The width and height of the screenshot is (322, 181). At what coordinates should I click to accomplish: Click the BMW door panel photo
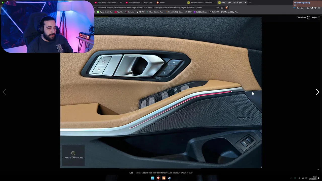(161, 93)
